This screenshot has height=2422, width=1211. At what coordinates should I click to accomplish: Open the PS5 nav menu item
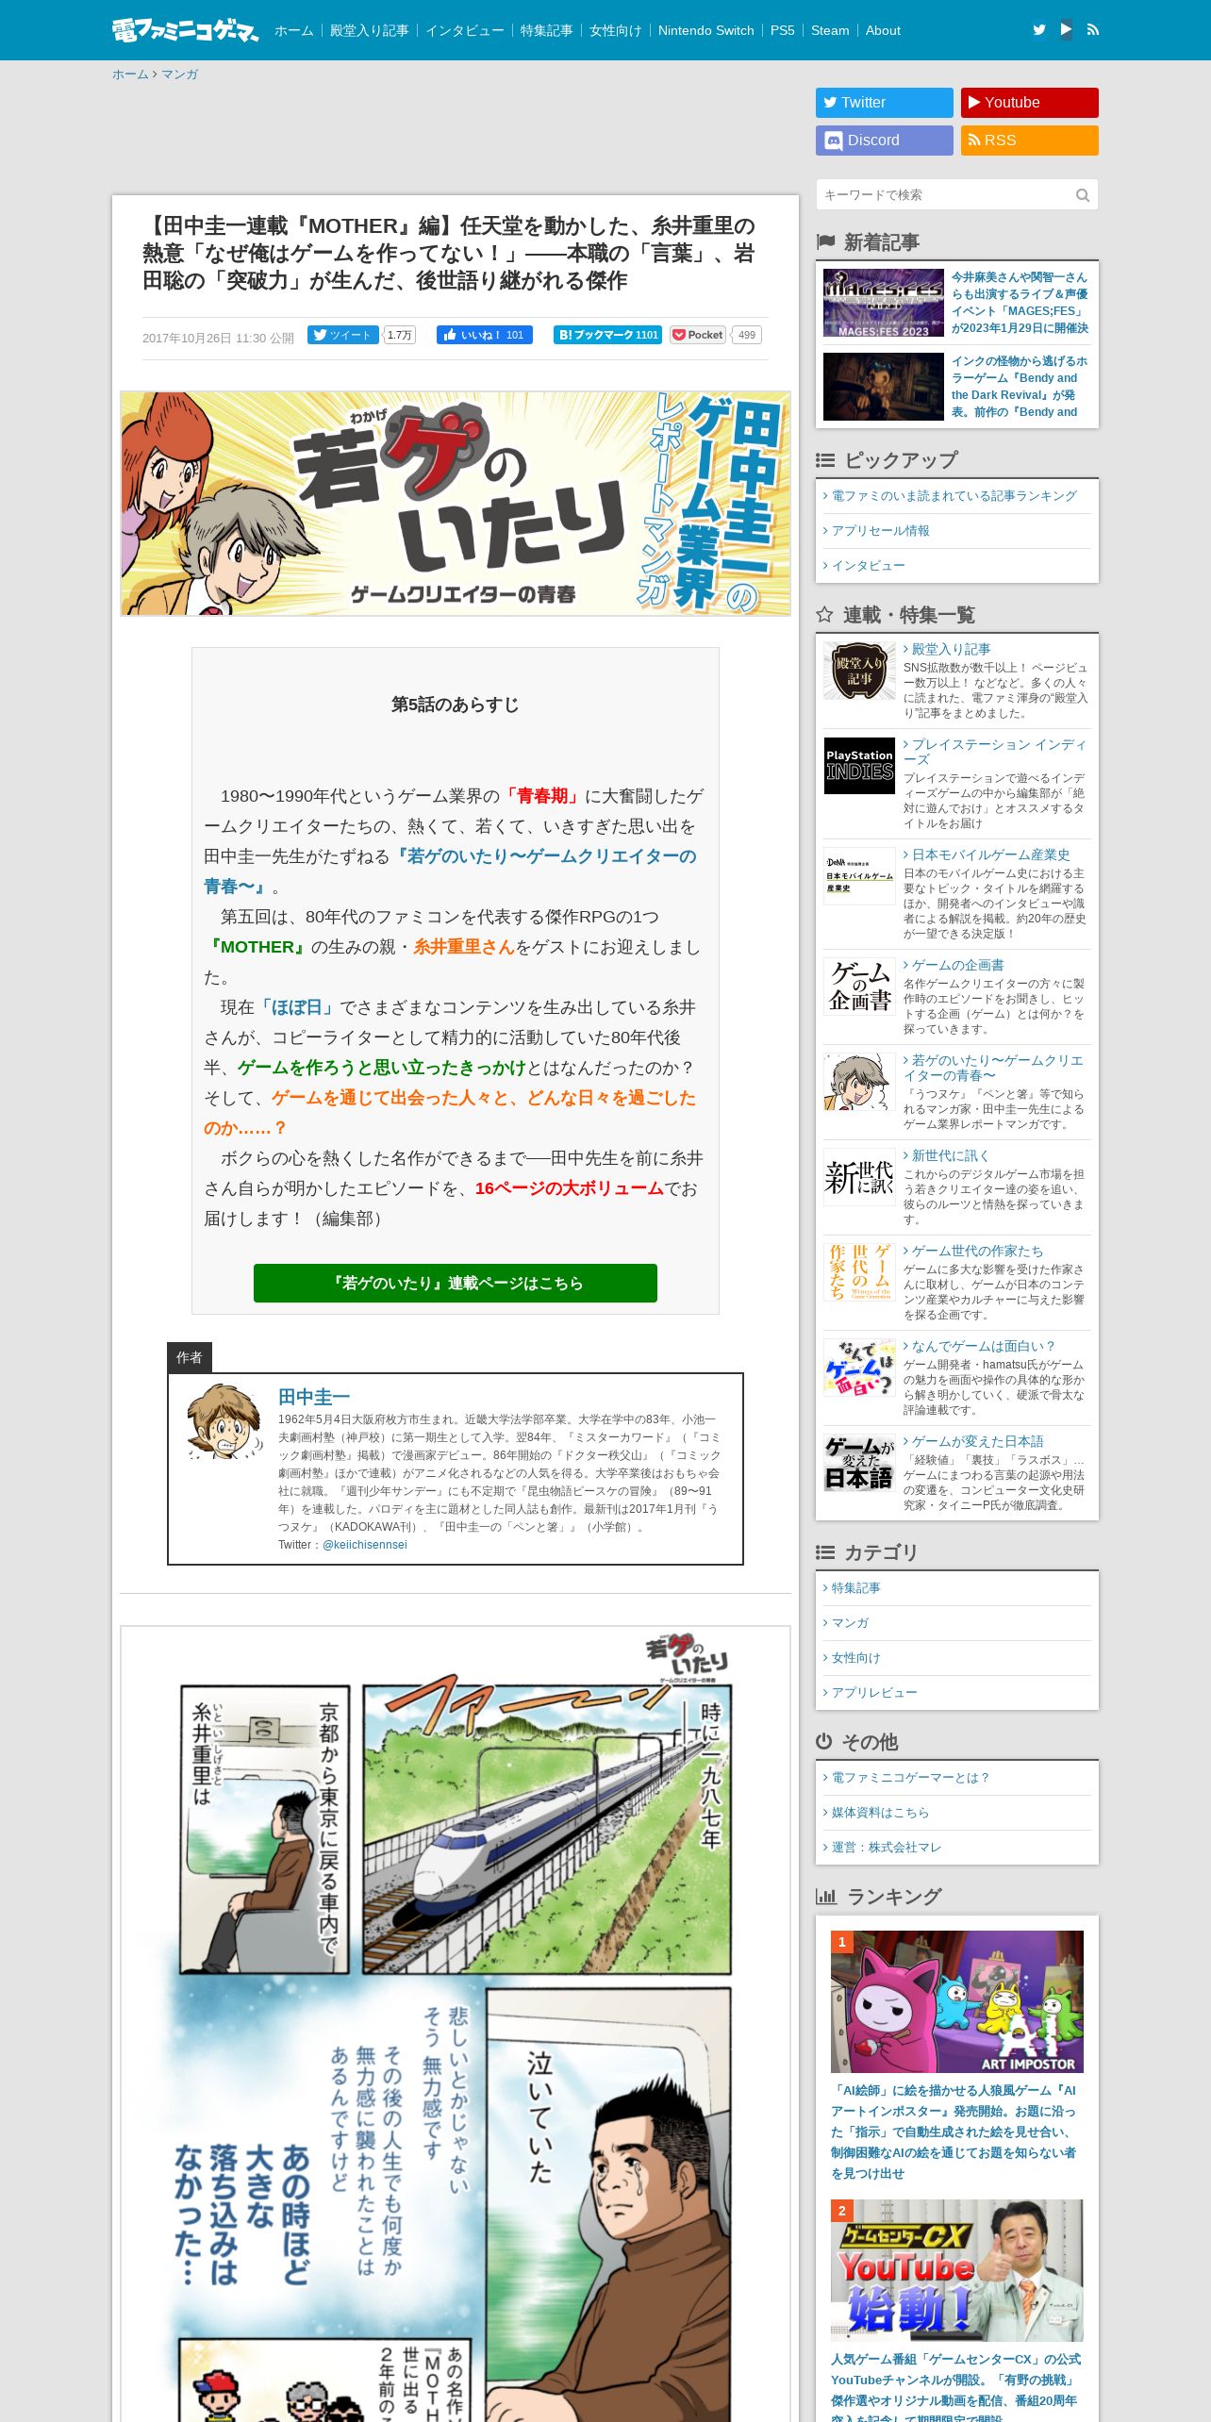(x=783, y=30)
